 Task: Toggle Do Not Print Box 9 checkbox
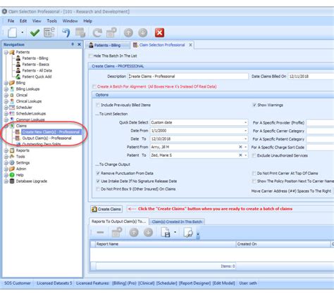(98, 189)
